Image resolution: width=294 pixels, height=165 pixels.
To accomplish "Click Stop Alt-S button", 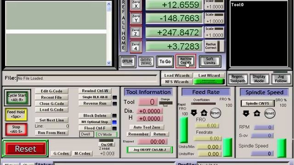I will click(16, 129).
